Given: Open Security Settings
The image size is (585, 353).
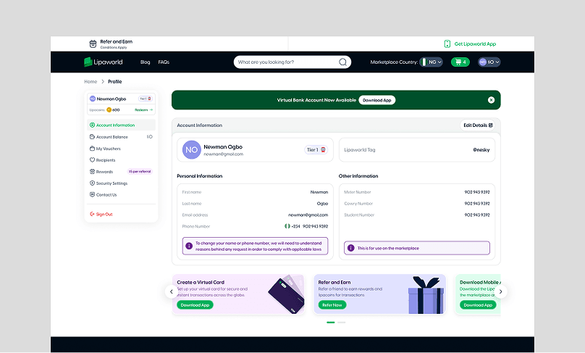Looking at the screenshot, I should [121, 183].
